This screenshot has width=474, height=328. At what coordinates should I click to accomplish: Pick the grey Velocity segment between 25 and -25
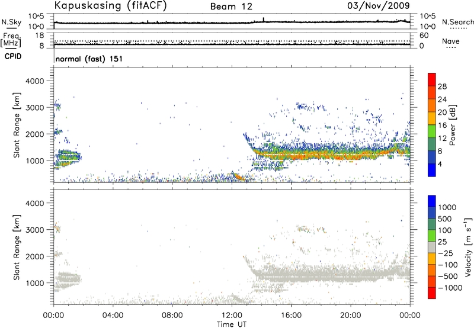pos(432,247)
